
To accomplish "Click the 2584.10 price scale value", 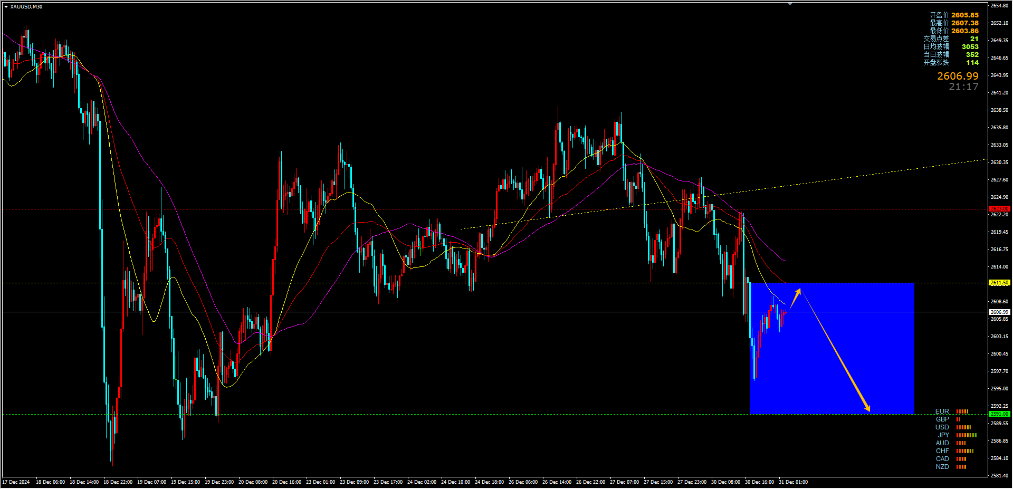I will 999,458.
